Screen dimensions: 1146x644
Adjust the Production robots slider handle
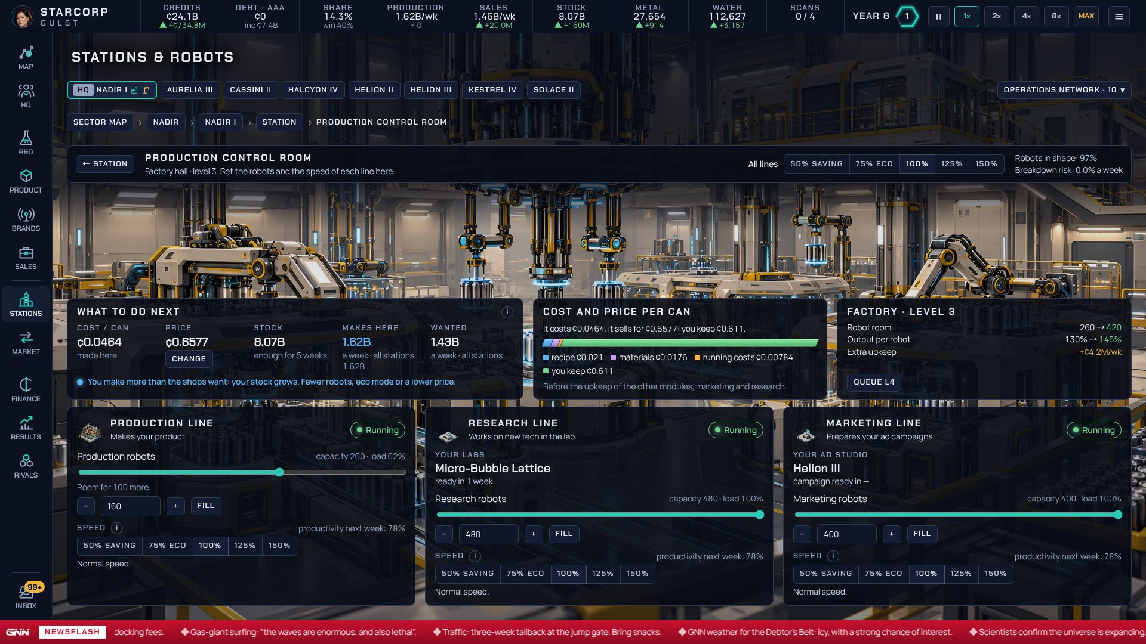279,472
